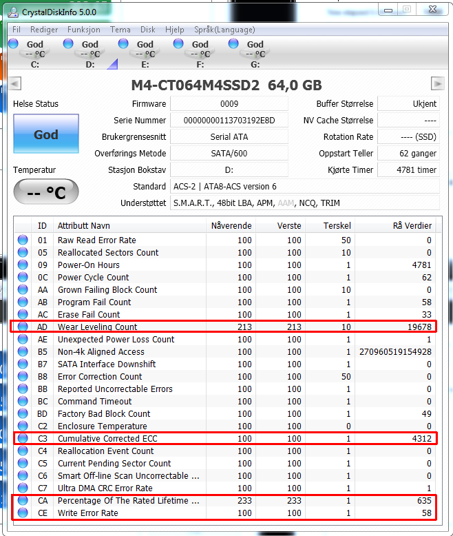Screen dimensions: 453x536
Task: Click the serial number field
Action: click(x=229, y=121)
